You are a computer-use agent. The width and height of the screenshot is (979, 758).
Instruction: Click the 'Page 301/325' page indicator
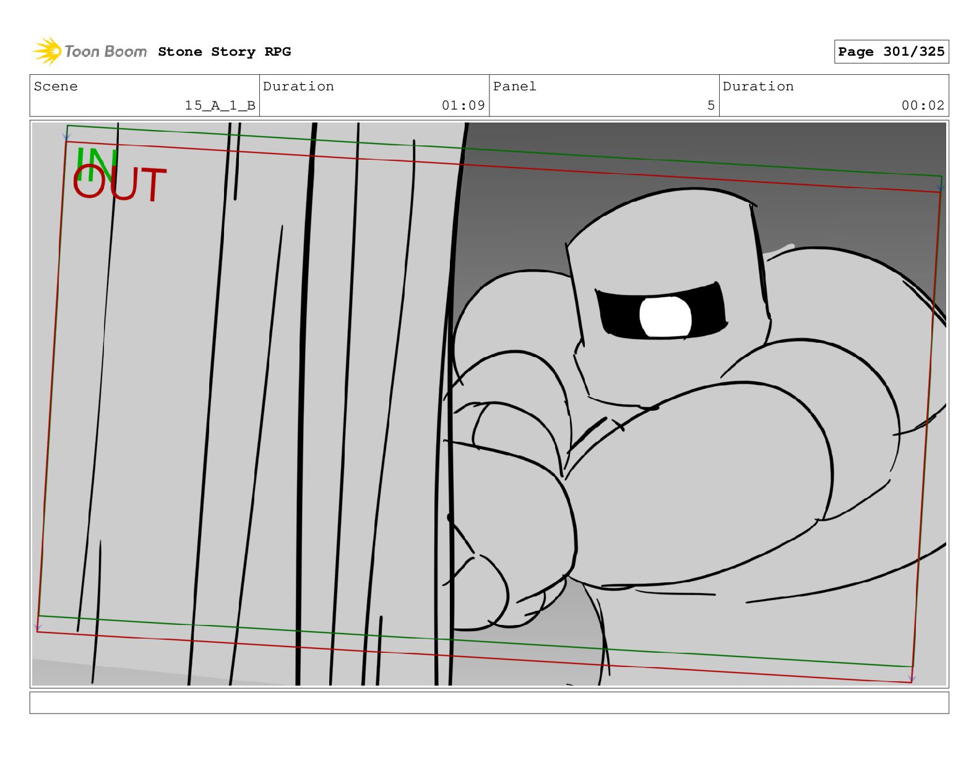pyautogui.click(x=891, y=52)
